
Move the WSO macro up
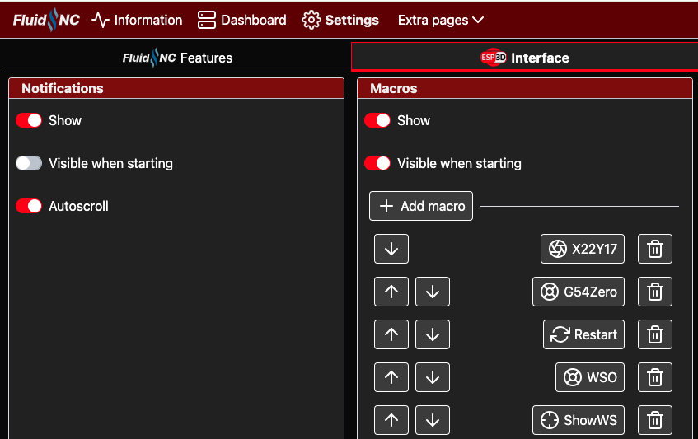click(x=391, y=377)
